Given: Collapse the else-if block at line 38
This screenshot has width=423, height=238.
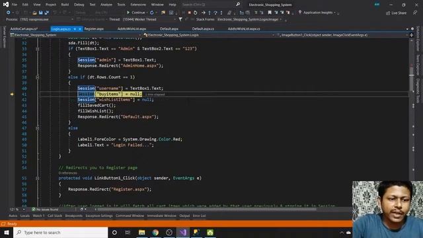Looking at the screenshot, I should 38,77.
